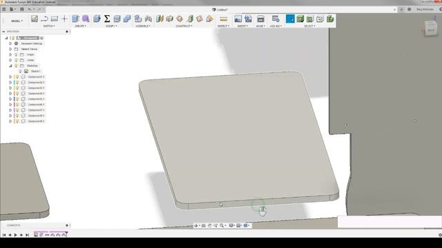Select Component4:1 in the browser
This screenshot has width=442, height=248.
click(x=36, y=94)
